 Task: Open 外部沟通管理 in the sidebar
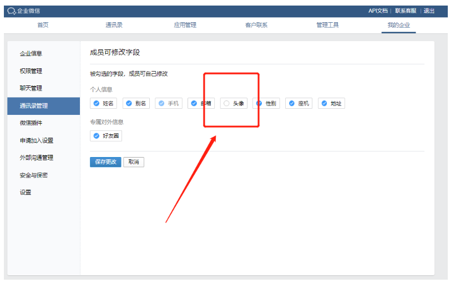(37, 158)
